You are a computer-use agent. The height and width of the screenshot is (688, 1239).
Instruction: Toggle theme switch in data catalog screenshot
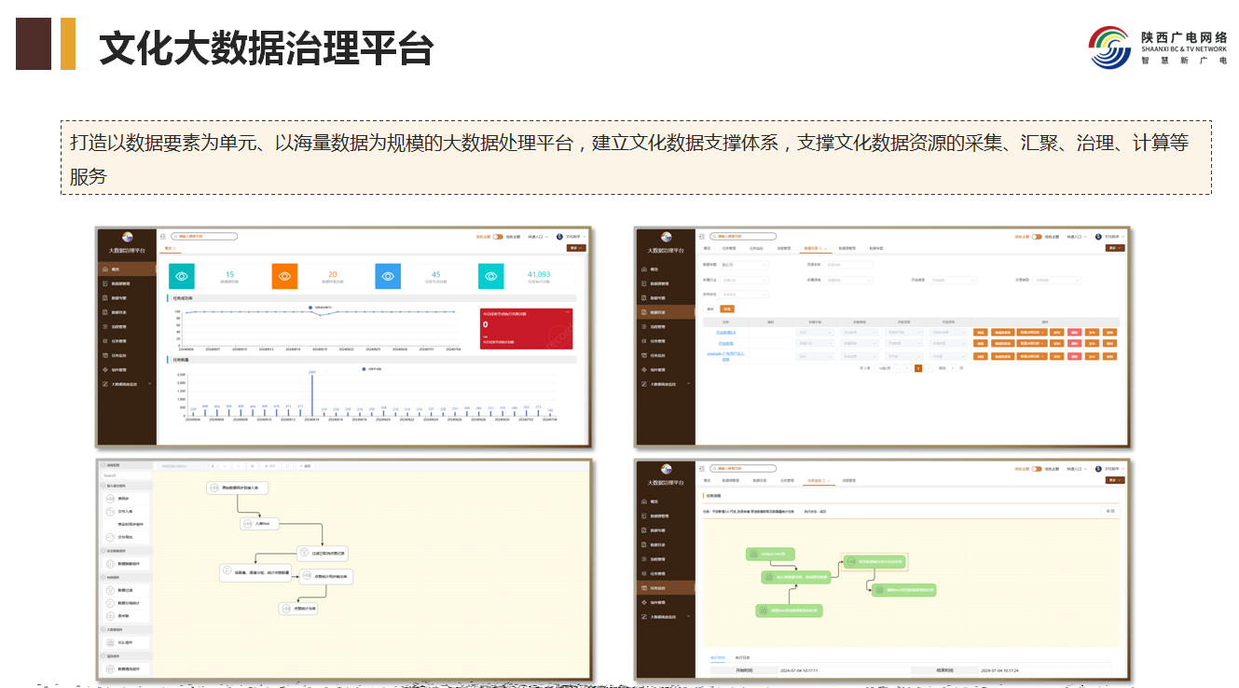[x=1036, y=237]
